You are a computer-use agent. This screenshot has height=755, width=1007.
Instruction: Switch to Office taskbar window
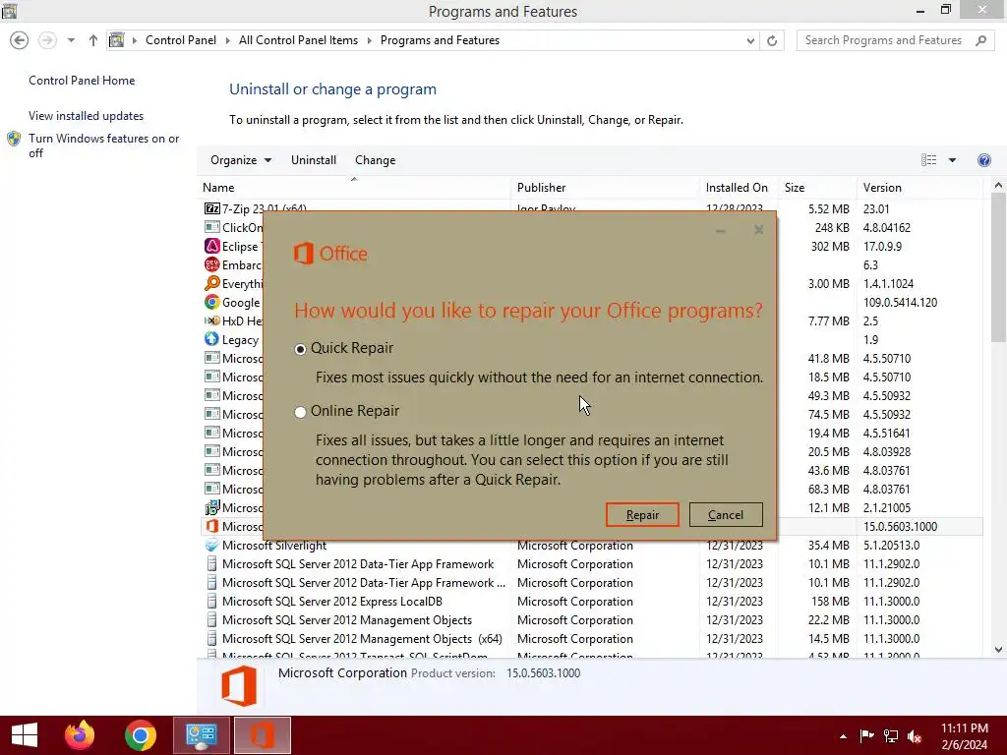tap(262, 735)
